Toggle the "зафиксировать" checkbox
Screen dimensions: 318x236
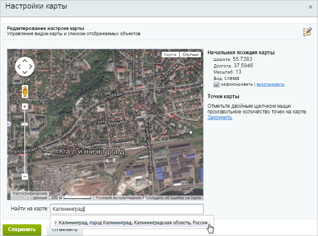[216, 84]
